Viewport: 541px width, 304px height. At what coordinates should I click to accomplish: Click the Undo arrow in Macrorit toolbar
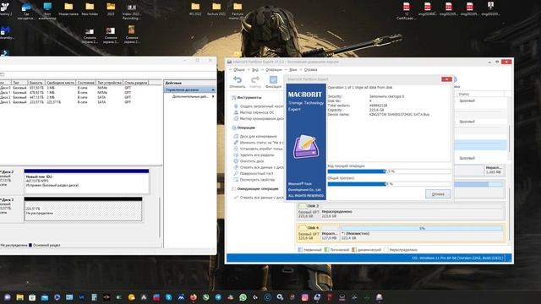click(238, 79)
